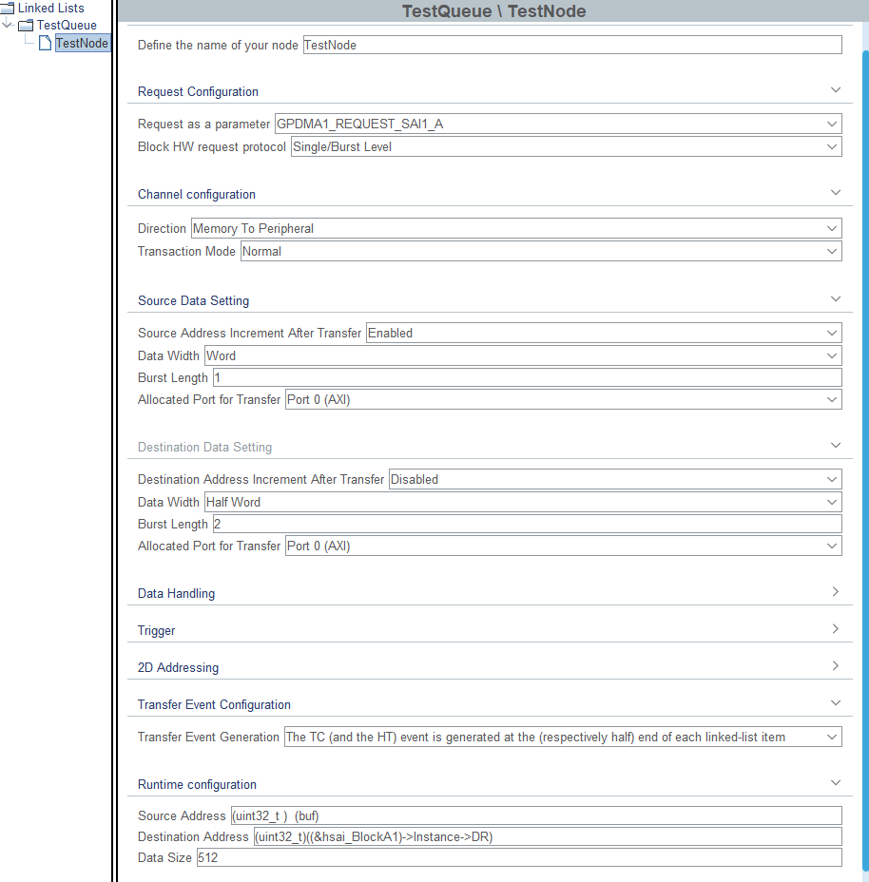Collapse the Request Configuration section

click(836, 90)
